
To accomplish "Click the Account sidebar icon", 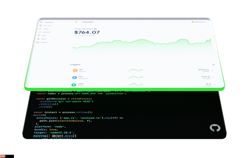I will pyautogui.click(x=41, y=25).
